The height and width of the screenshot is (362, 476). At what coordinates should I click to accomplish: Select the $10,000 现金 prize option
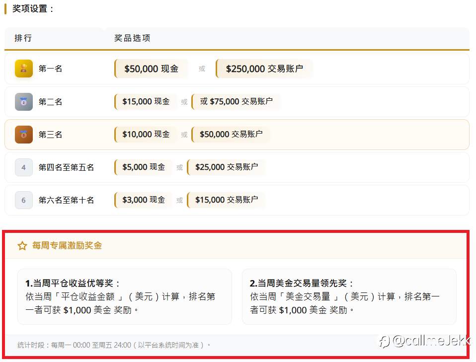146,134
